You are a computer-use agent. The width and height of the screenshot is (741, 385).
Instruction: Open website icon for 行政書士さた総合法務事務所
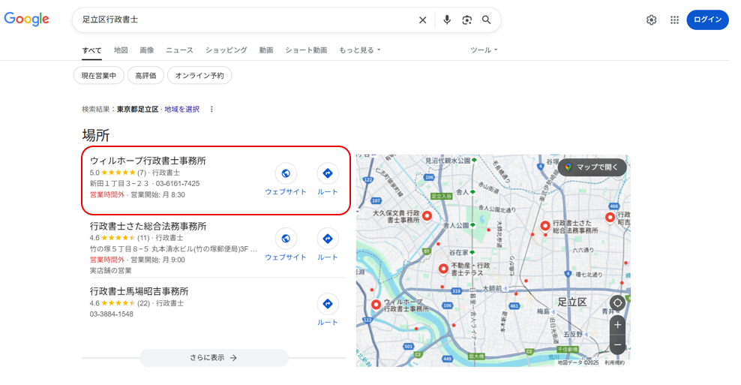tap(286, 239)
